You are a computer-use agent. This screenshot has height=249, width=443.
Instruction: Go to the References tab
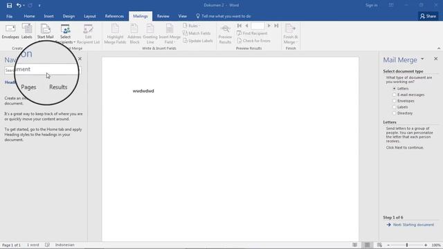(x=114, y=16)
